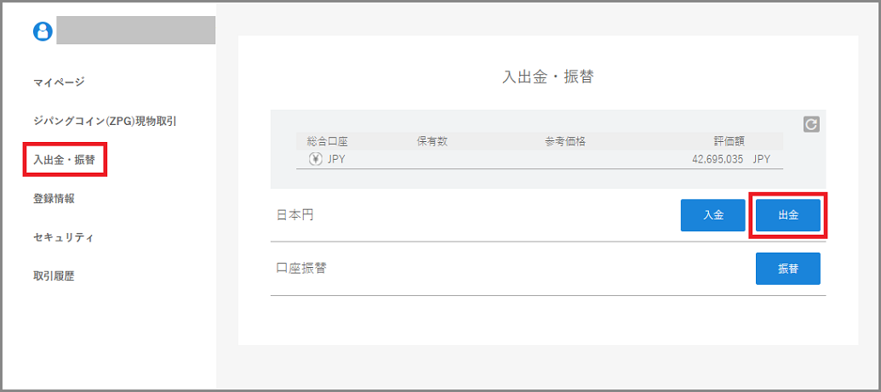Click the 出金 withdrawal button
The height and width of the screenshot is (392, 881).
[787, 215]
